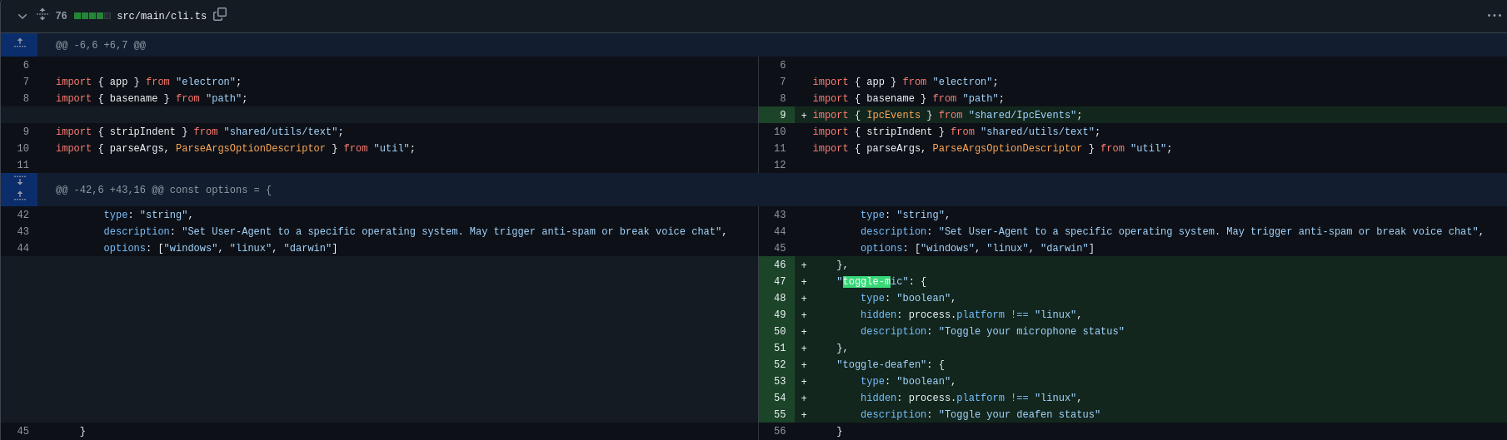Click the "@@ -6,6 +6,7 @@" hunk header
Viewport: 1507px width, 440px height.
click(x=101, y=46)
